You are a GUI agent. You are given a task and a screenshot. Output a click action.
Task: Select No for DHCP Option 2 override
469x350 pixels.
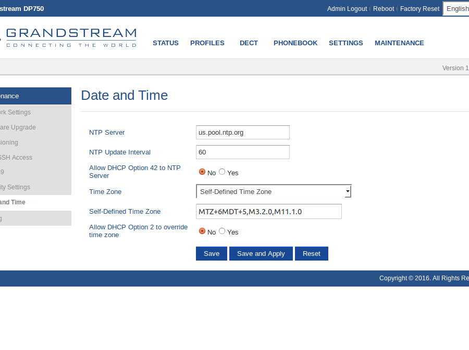tap(202, 231)
